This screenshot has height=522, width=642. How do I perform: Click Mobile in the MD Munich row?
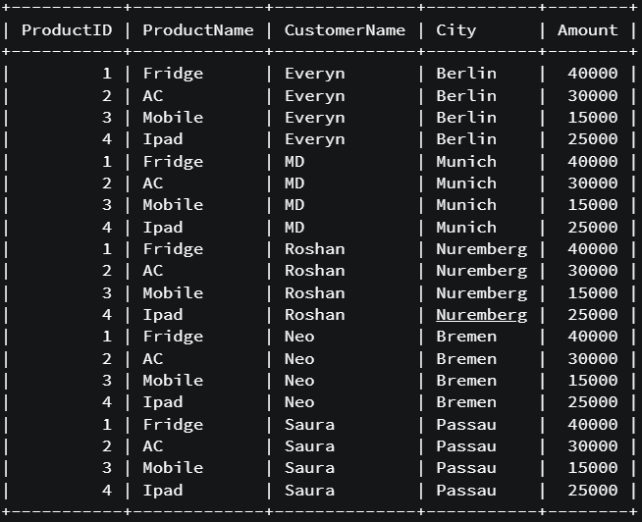[173, 205]
